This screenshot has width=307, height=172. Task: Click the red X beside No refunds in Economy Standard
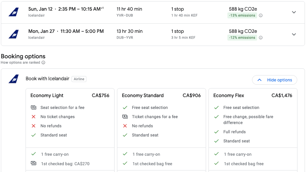tap(125, 126)
